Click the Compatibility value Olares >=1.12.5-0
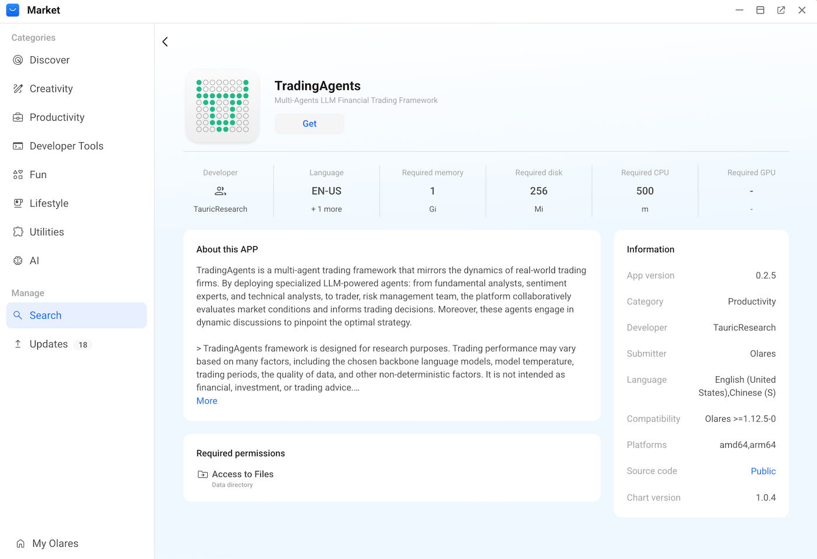 (x=741, y=419)
